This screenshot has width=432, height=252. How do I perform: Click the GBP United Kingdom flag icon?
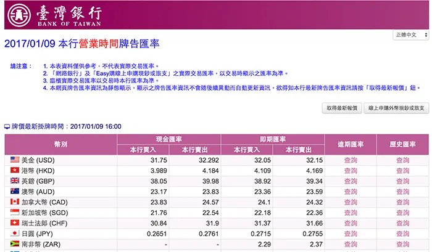pos(15,181)
